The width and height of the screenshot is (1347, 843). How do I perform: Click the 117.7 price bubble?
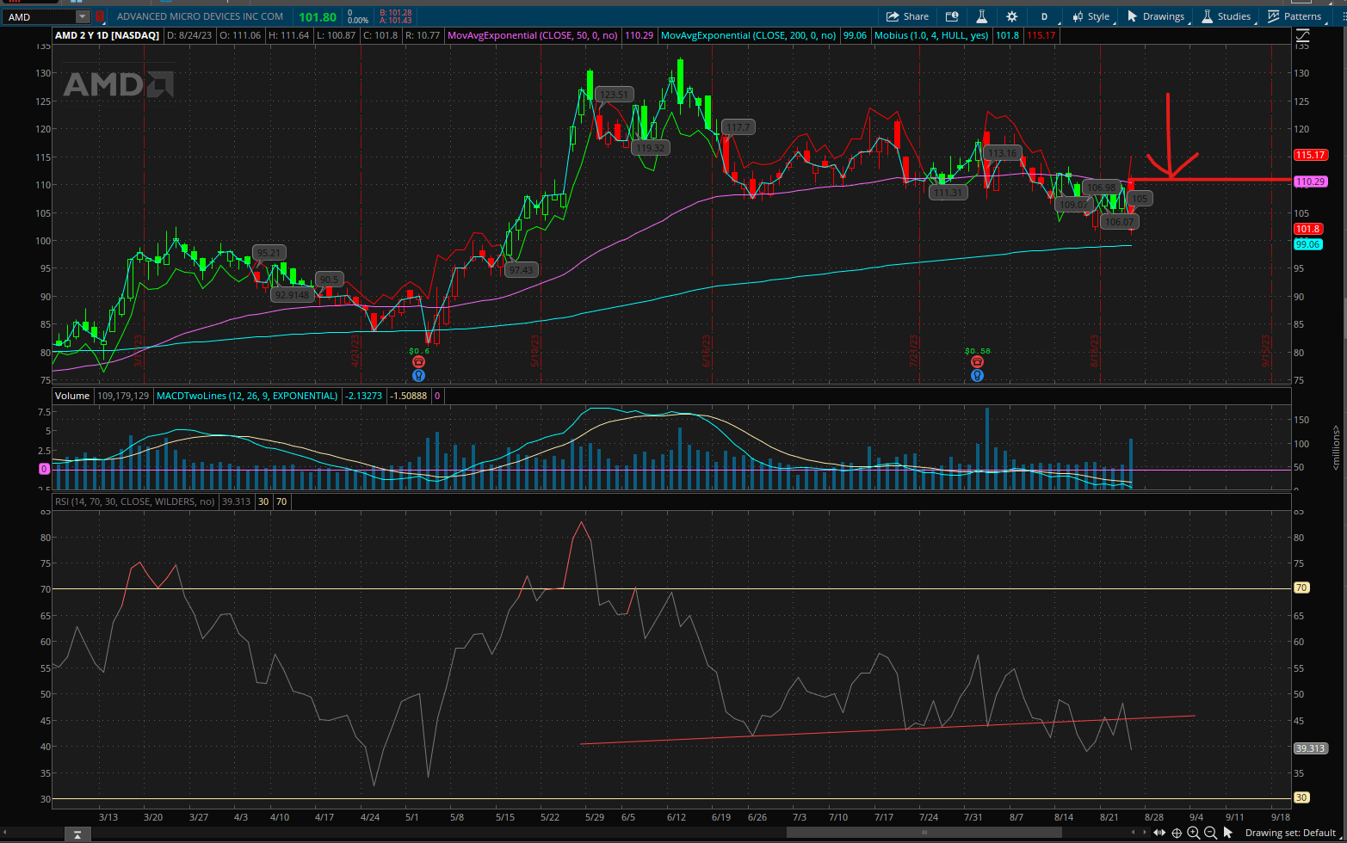click(x=738, y=126)
